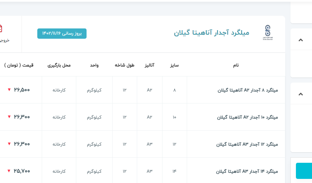Click the red export icon

tap(1, 28)
